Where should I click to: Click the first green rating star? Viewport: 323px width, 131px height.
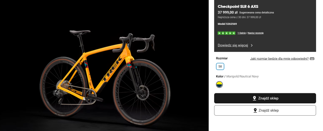pos(219,33)
